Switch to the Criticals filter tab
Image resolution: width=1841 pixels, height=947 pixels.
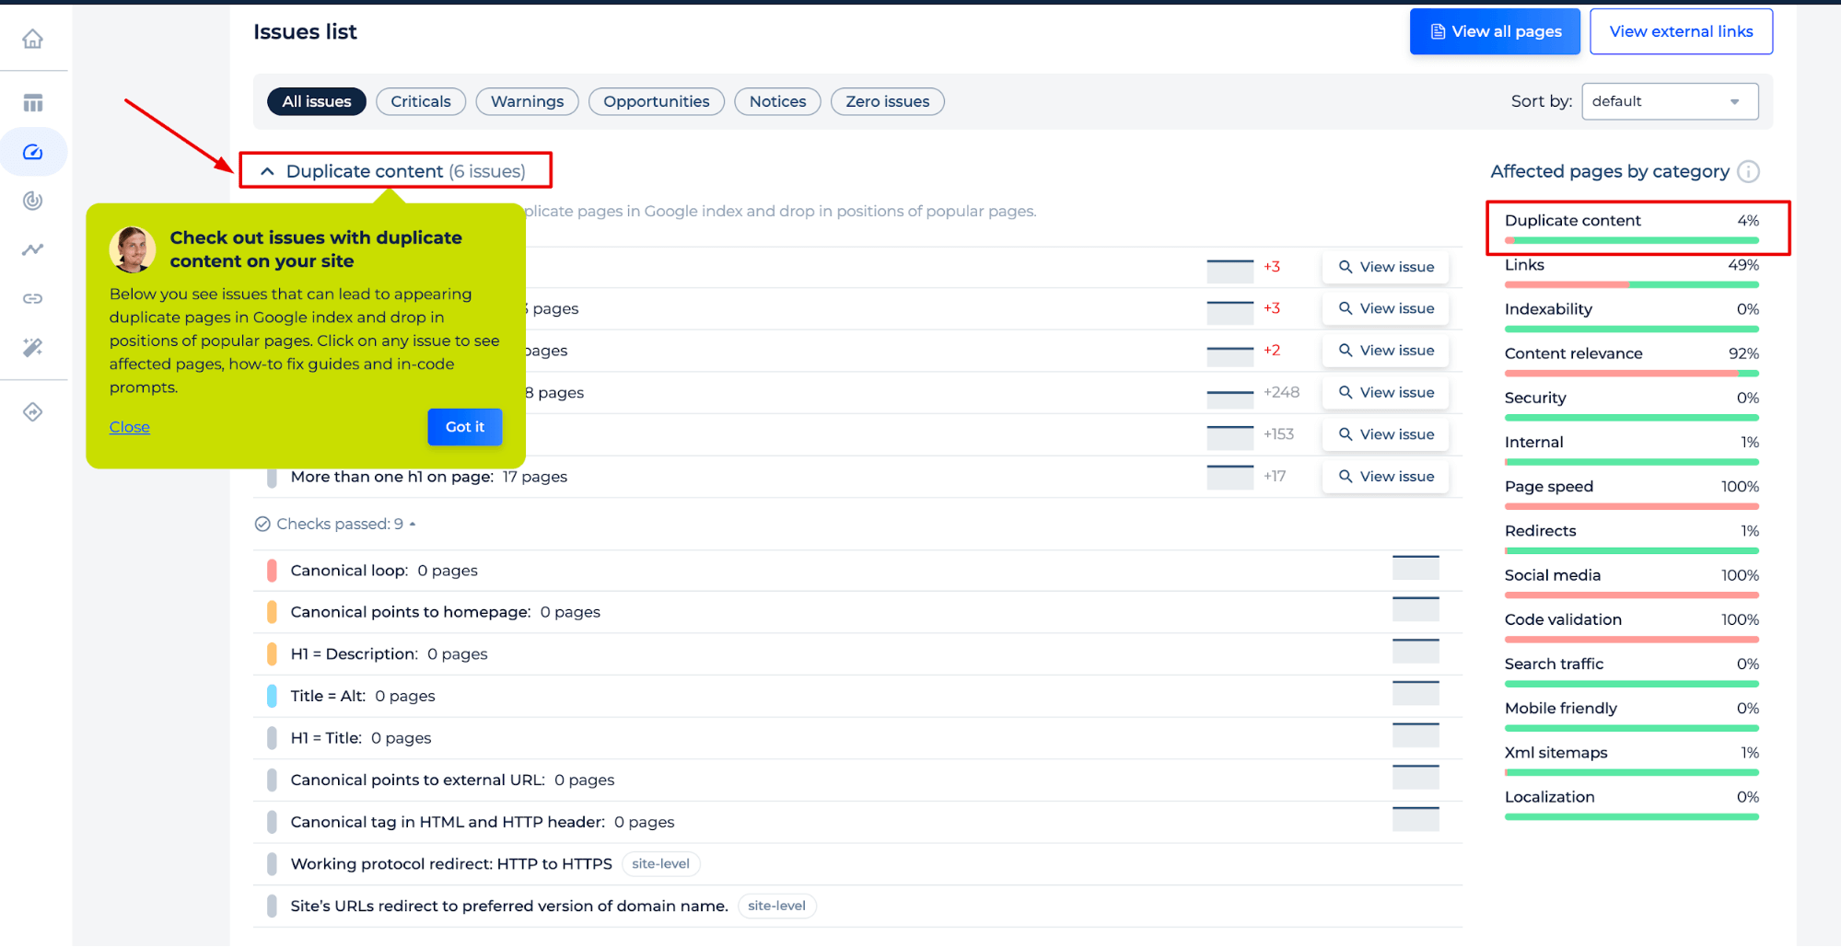point(420,101)
